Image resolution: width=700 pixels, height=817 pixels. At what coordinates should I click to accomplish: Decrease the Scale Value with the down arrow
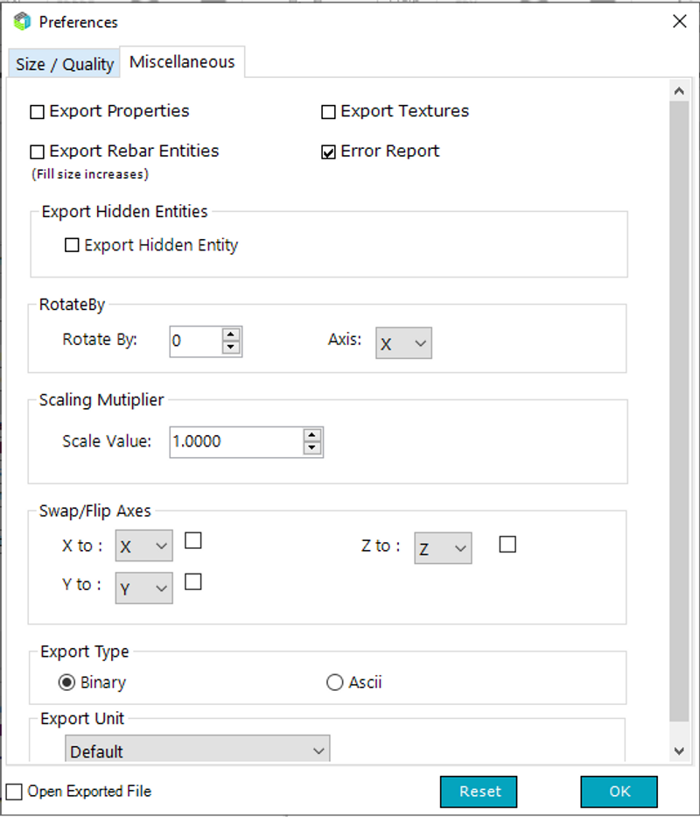click(x=311, y=448)
